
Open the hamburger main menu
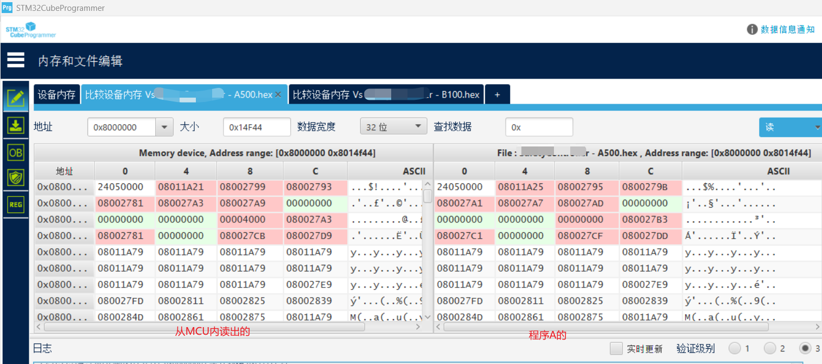(16, 60)
